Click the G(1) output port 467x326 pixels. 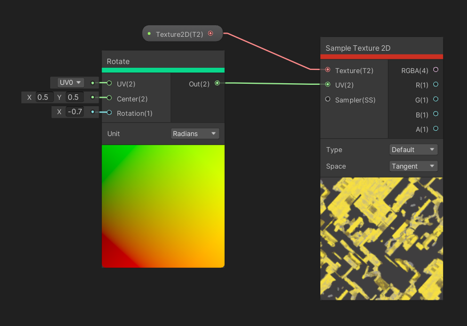436,99
